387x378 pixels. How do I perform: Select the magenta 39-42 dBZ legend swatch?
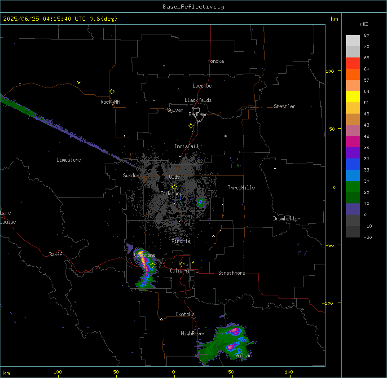[353, 141]
